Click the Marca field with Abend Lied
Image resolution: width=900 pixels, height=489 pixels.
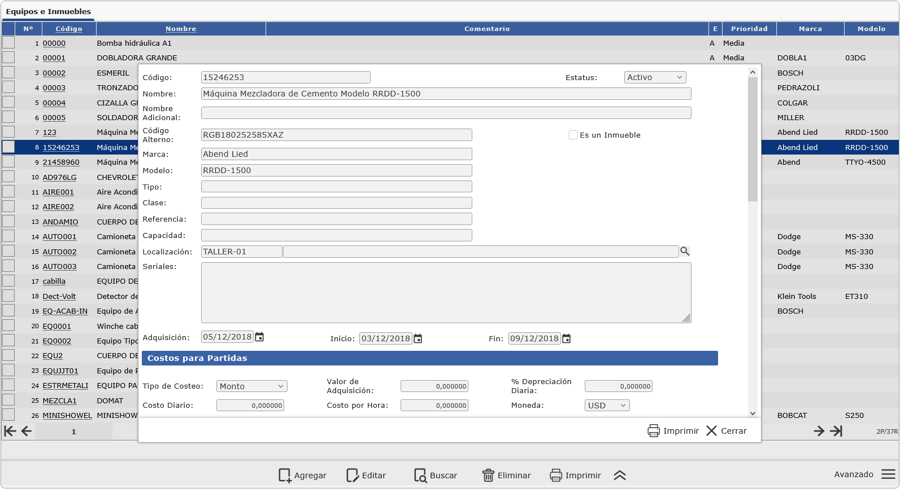(337, 154)
